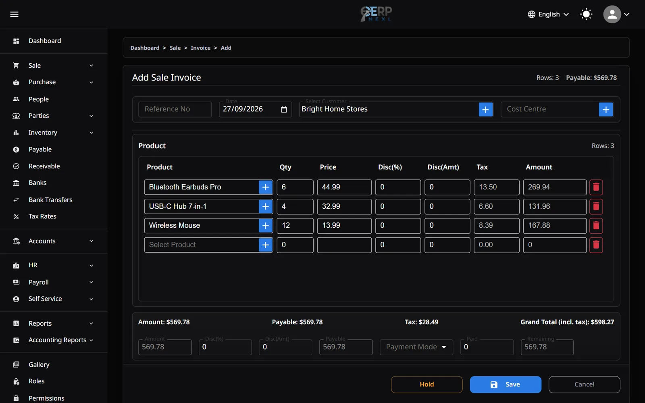Click the Hold button
Image resolution: width=645 pixels, height=403 pixels.
point(427,385)
